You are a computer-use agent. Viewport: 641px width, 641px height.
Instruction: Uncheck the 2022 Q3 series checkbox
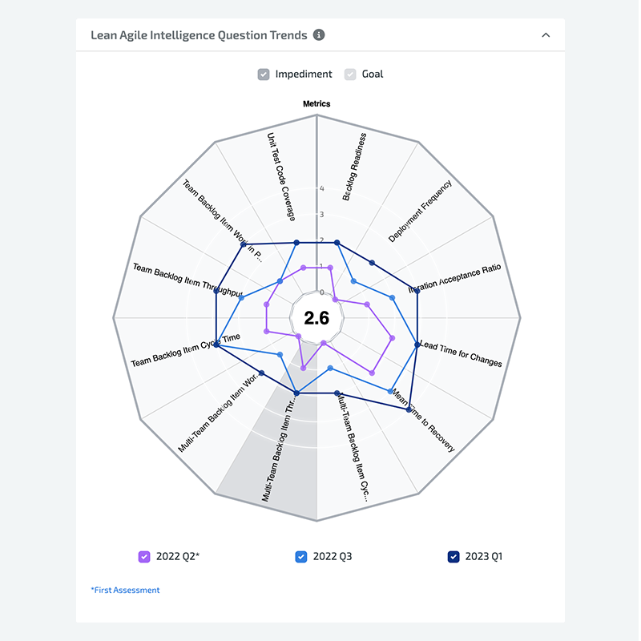click(301, 556)
